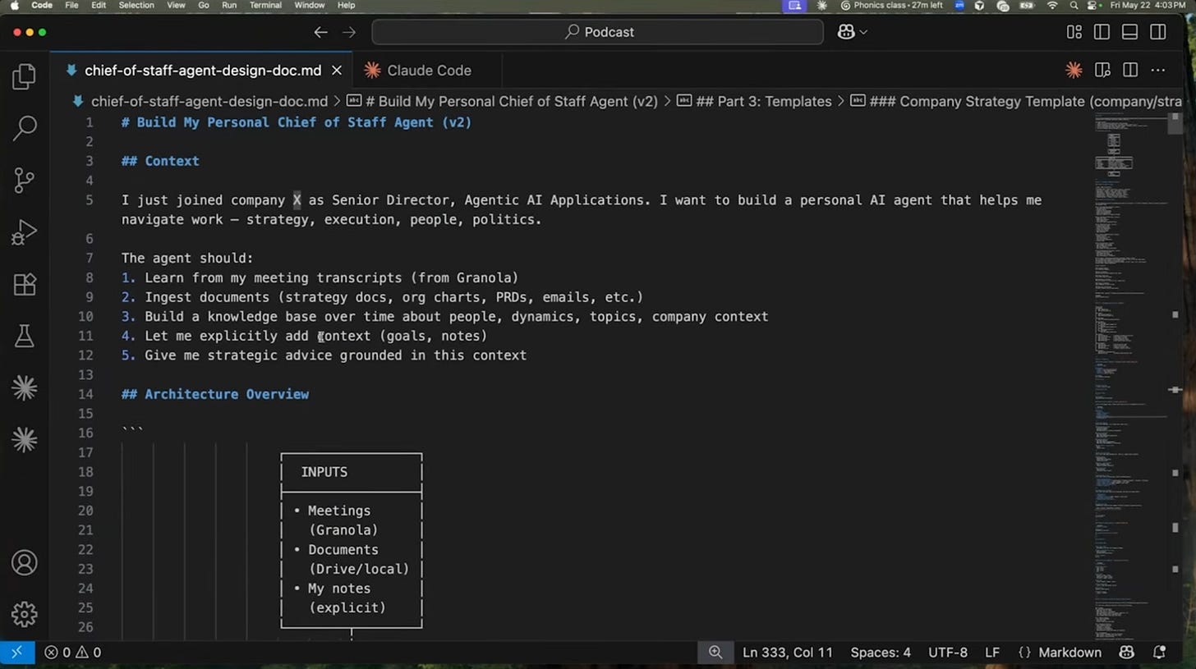
Task: Open the errors and warnings problems indicator
Action: pos(73,653)
